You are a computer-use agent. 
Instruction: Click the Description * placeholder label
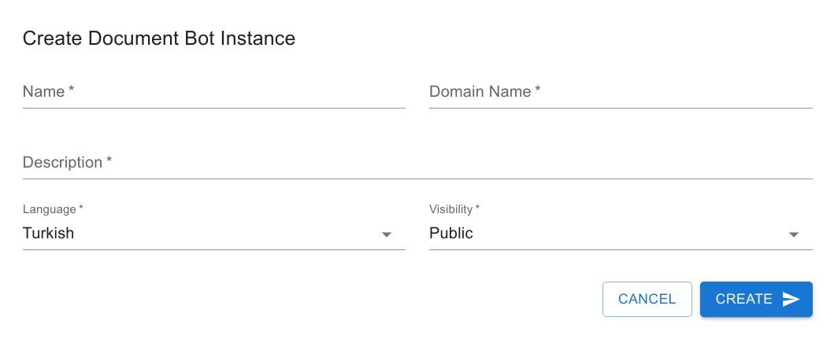(x=67, y=163)
